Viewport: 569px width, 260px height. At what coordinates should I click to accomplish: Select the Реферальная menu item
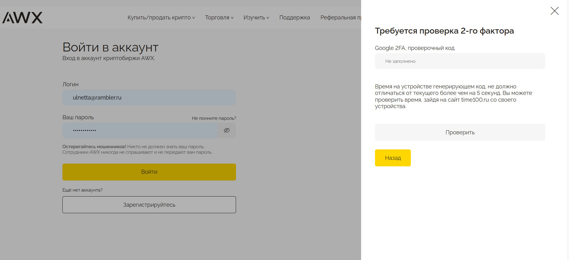340,18
